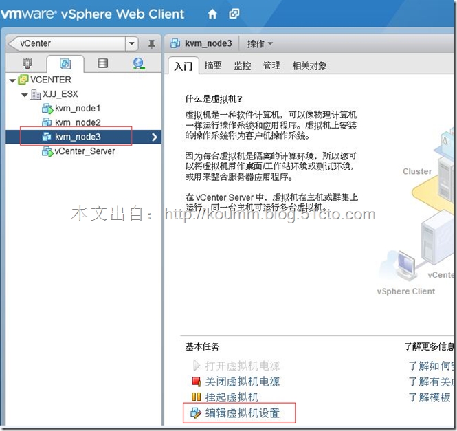Viewport: 457px width, 431px height.
Task: Open the 操作 actions dropdown menu
Action: tap(260, 44)
